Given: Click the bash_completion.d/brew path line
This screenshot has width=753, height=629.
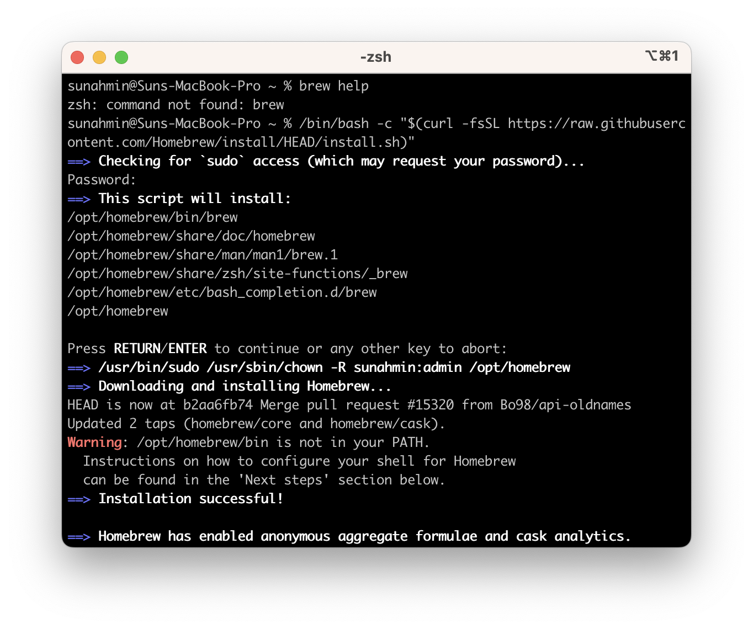Looking at the screenshot, I should pos(222,292).
